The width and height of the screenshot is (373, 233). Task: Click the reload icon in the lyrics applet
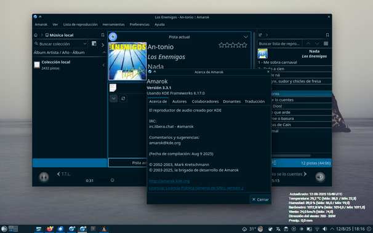123,98
